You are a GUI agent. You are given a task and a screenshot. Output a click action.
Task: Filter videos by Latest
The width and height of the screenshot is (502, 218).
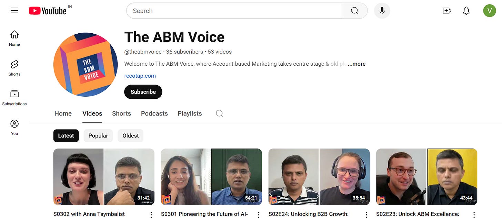66,135
